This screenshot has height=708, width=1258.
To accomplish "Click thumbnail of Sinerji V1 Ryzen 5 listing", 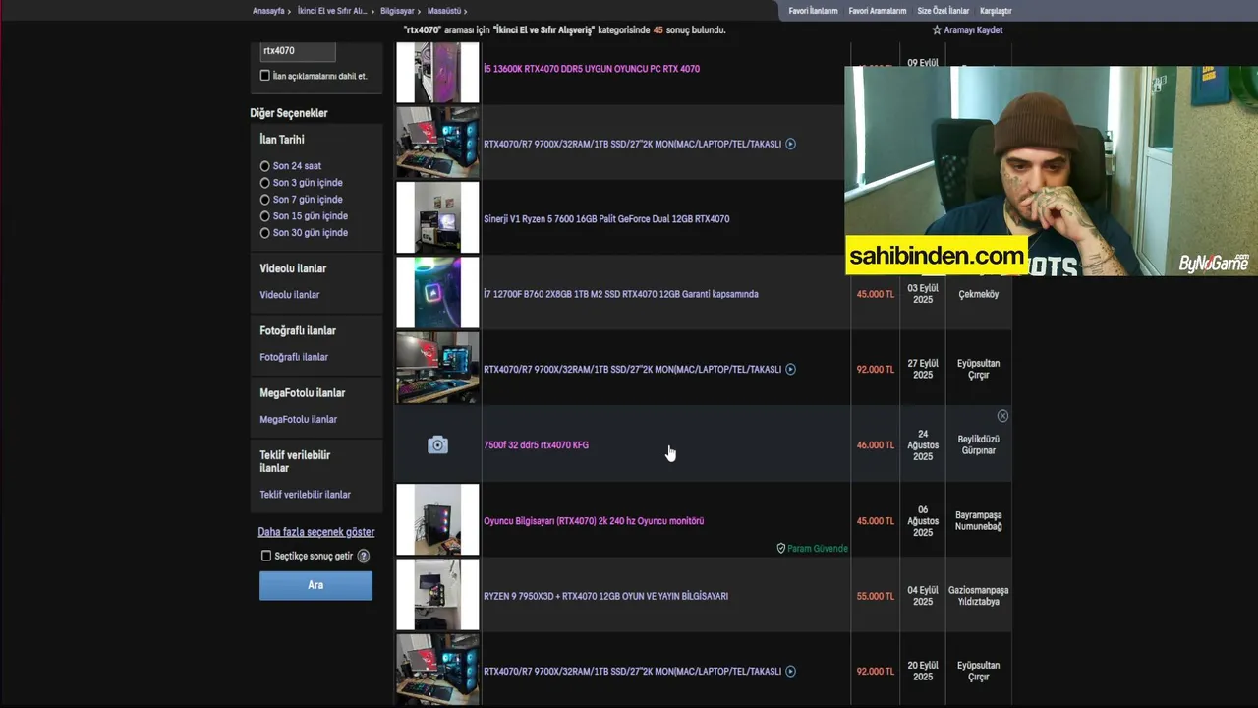I will pyautogui.click(x=437, y=217).
